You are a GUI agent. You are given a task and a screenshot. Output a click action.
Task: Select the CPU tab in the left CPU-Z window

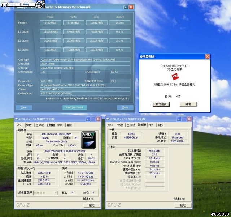(x=19, y=125)
